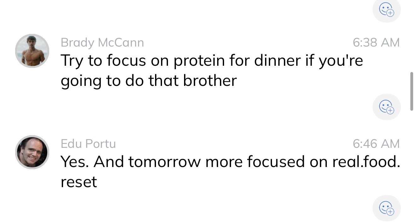The height and width of the screenshot is (223, 416).
Task: Click the 6:38 AM timestamp
Action: [x=376, y=42]
